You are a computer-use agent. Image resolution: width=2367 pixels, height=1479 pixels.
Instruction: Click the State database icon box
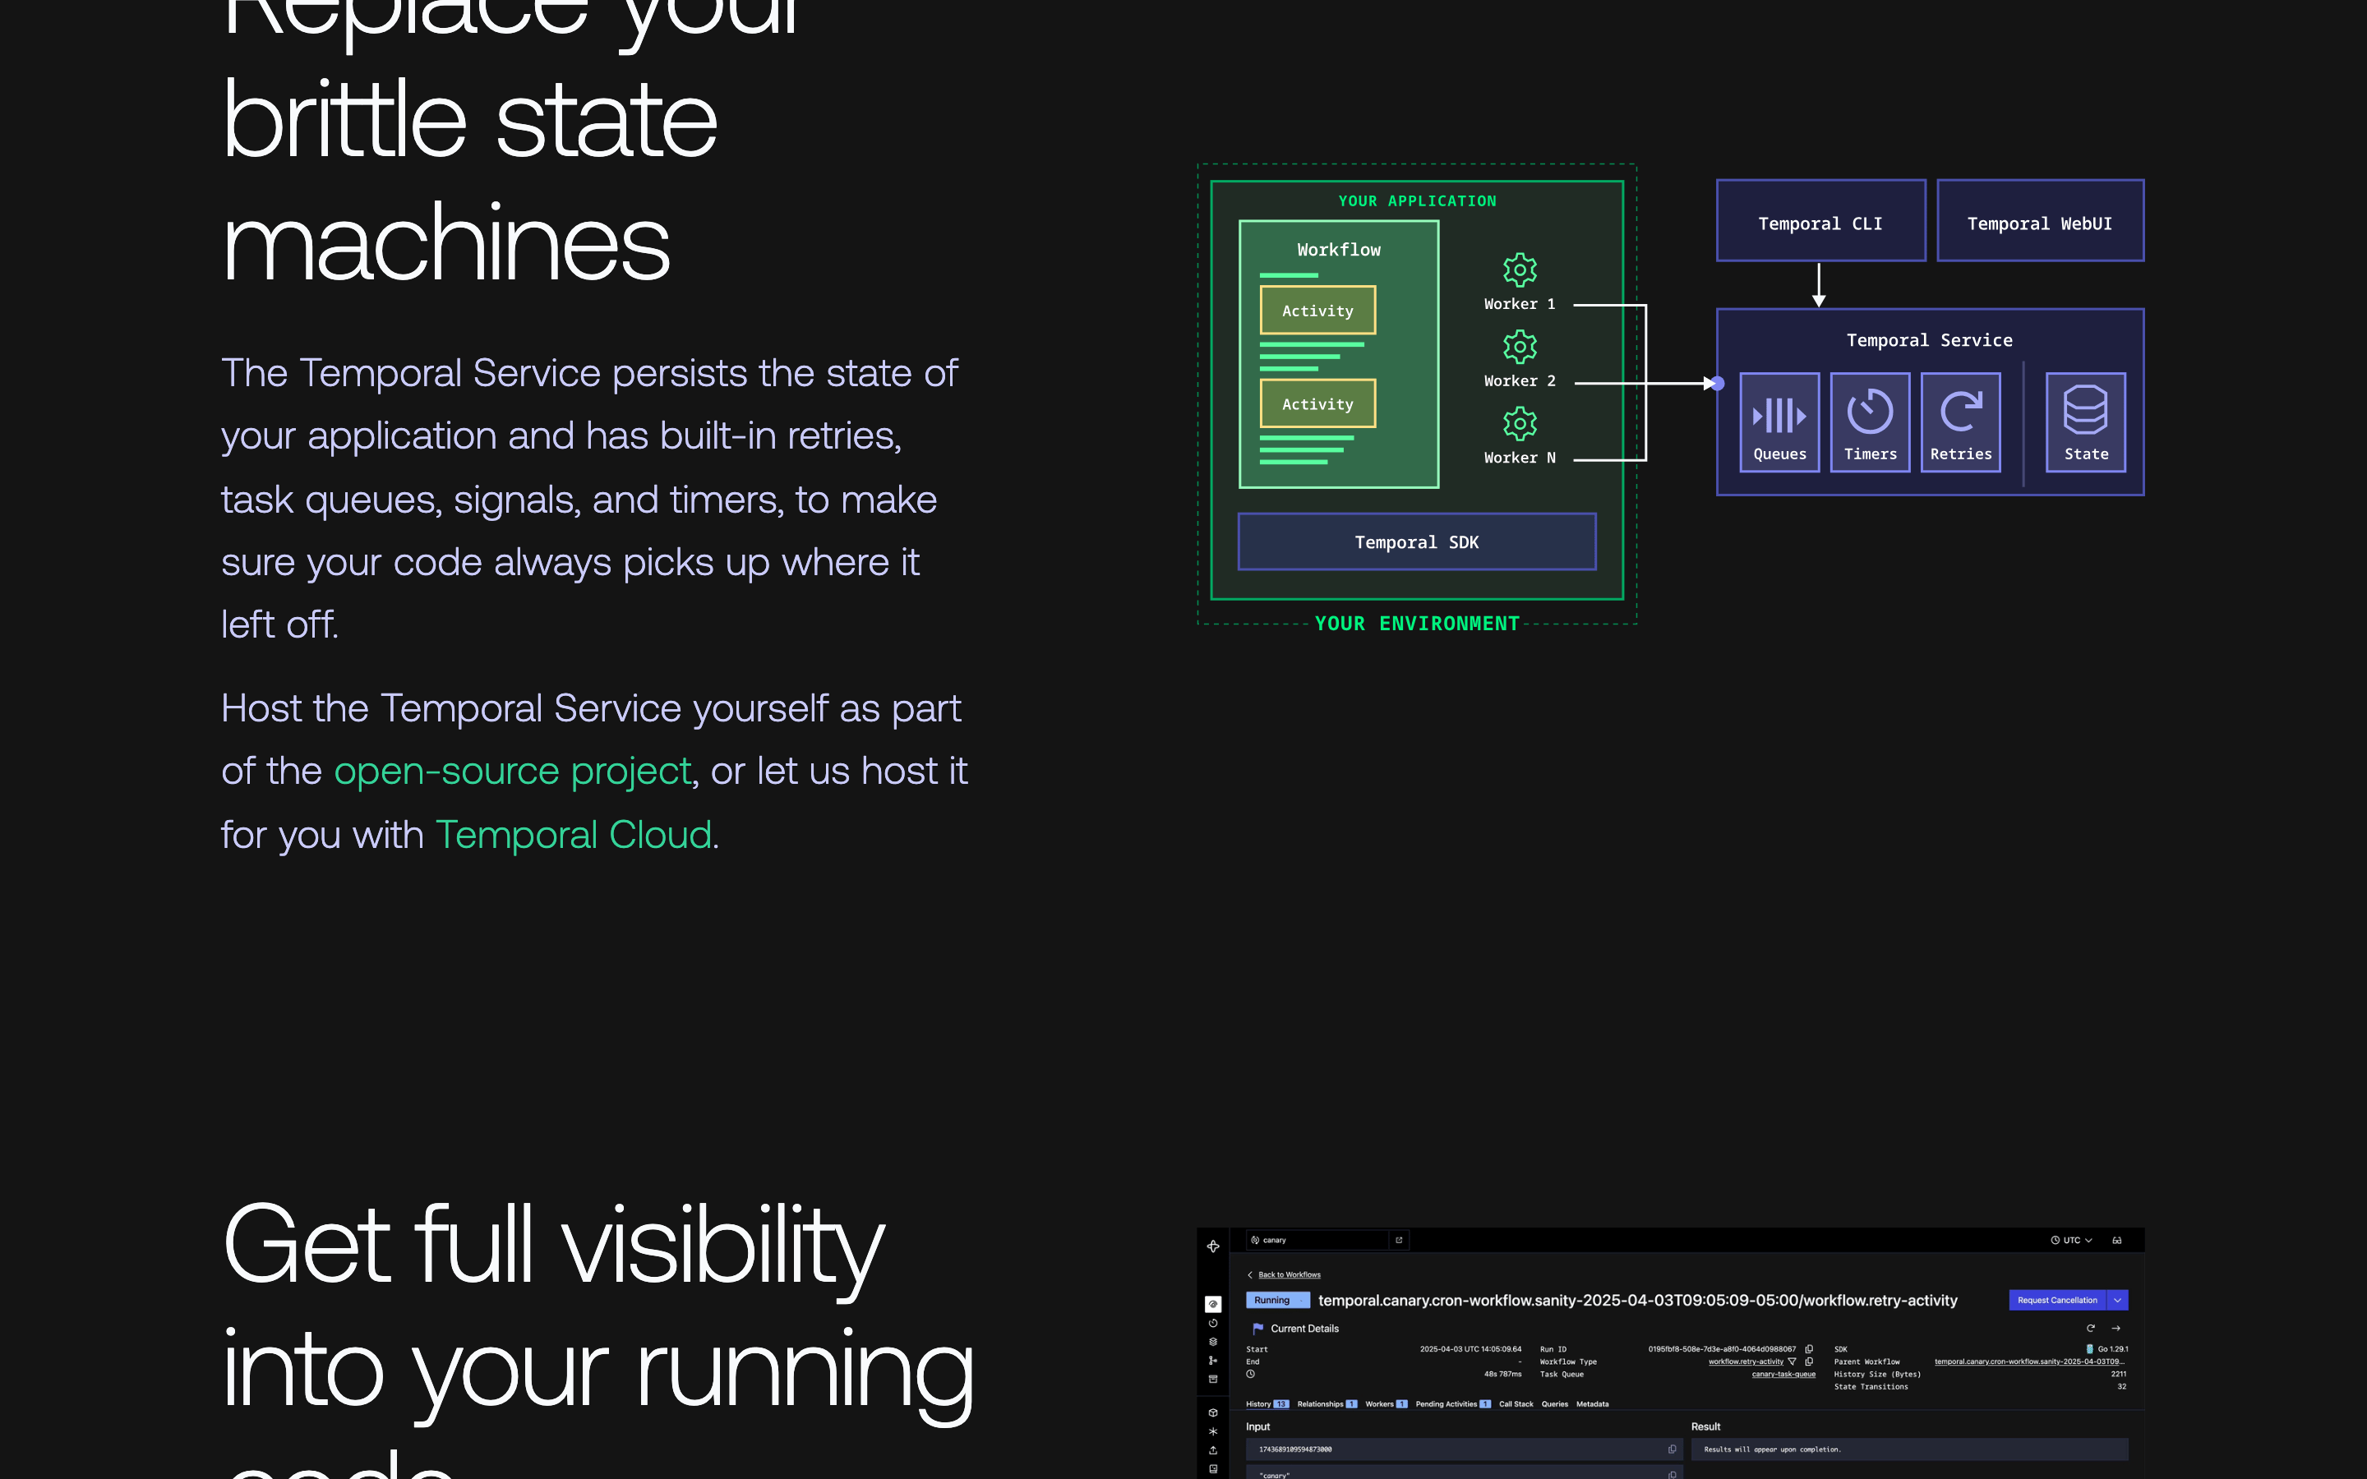tap(2085, 422)
